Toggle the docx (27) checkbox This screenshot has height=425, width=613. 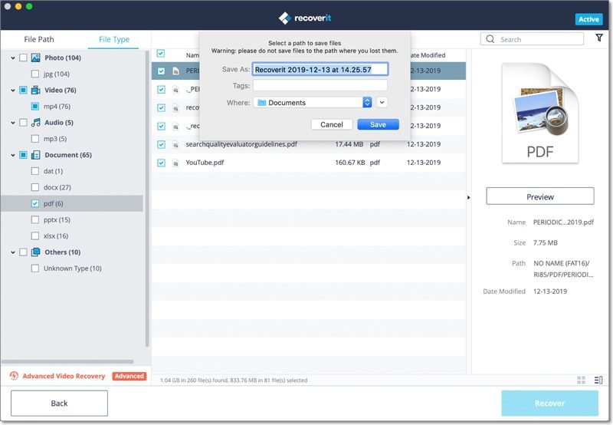(35, 187)
